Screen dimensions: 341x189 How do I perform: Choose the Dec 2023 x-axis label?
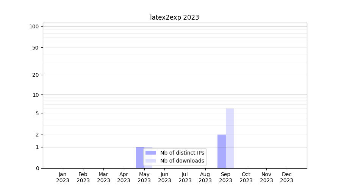tap(286, 177)
